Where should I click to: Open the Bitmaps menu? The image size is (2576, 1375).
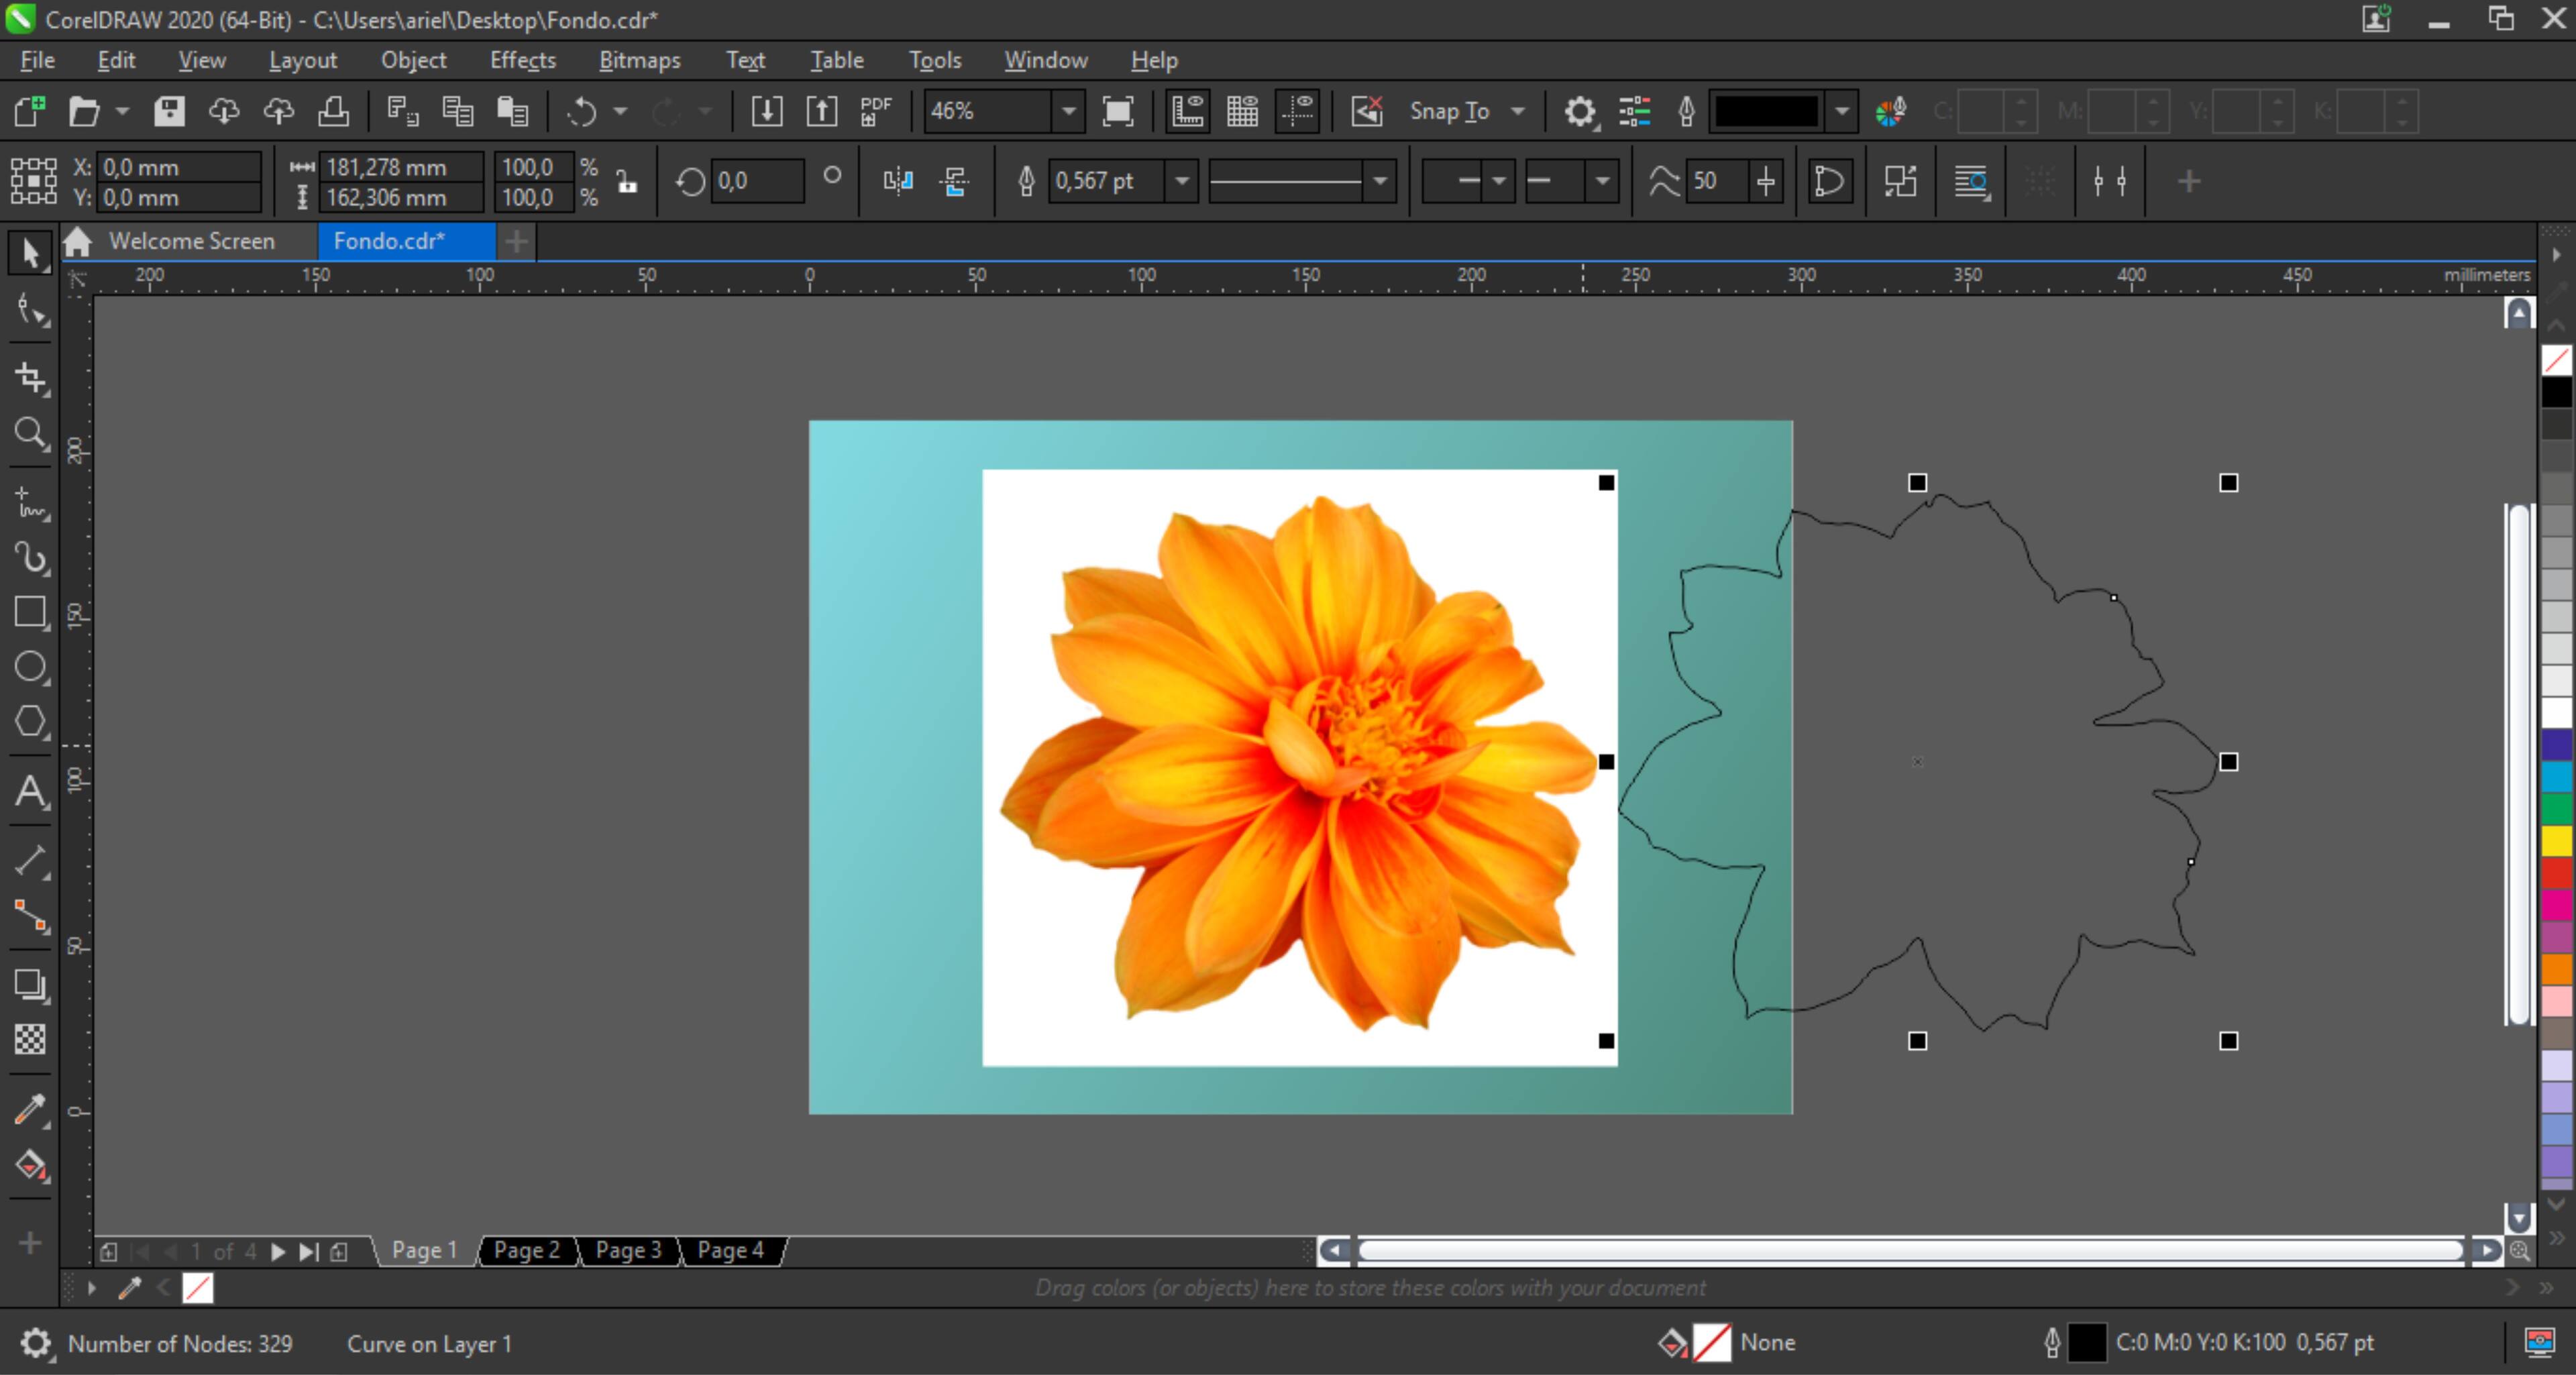(x=639, y=60)
